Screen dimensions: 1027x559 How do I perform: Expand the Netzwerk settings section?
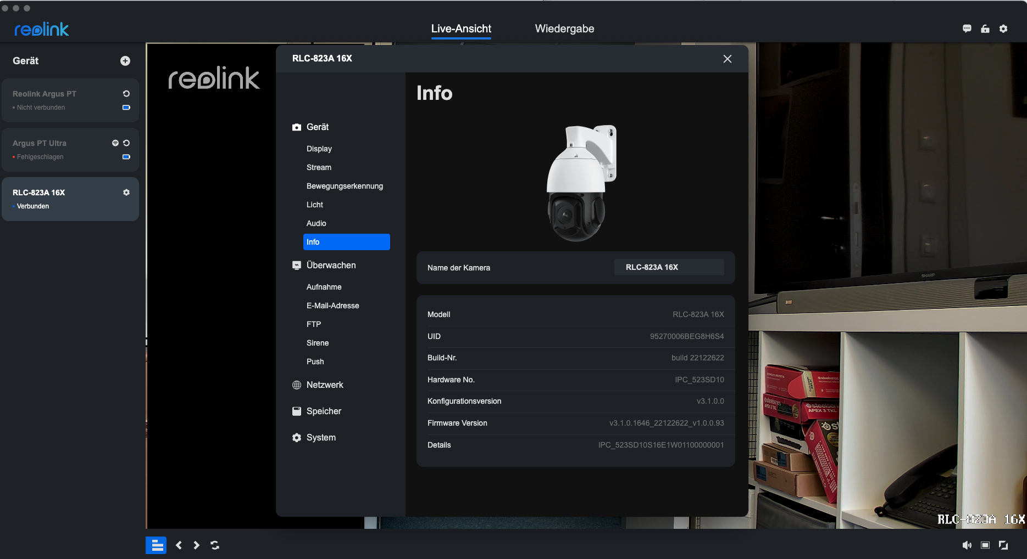tap(324, 385)
